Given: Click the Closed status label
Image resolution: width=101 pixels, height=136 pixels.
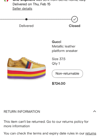Looking at the screenshot, I should tap(75, 26).
